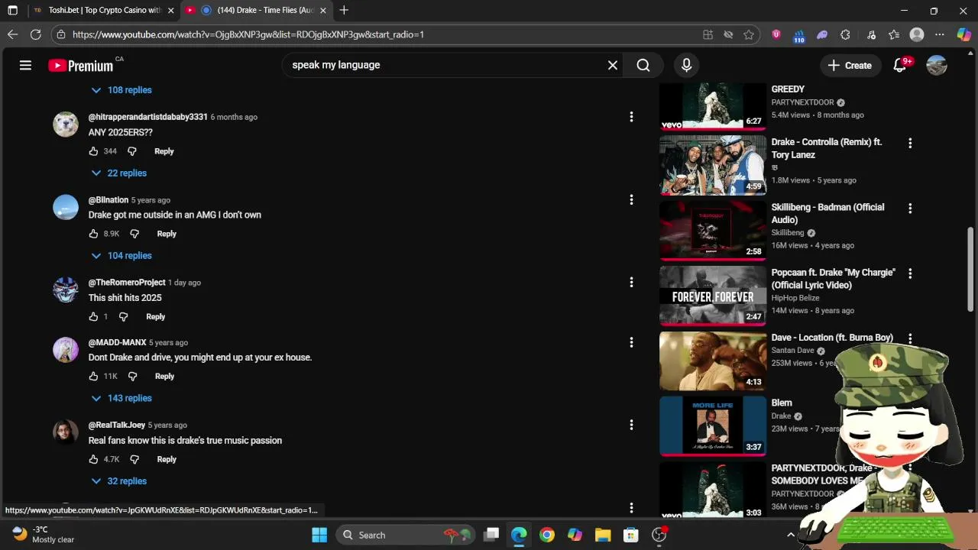Expand the 32 replies thread
Viewport: 978px width, 550px height.
pyautogui.click(x=118, y=481)
